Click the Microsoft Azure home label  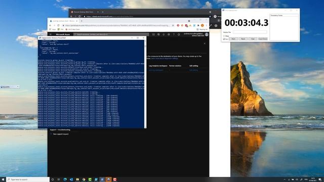pos(63,34)
